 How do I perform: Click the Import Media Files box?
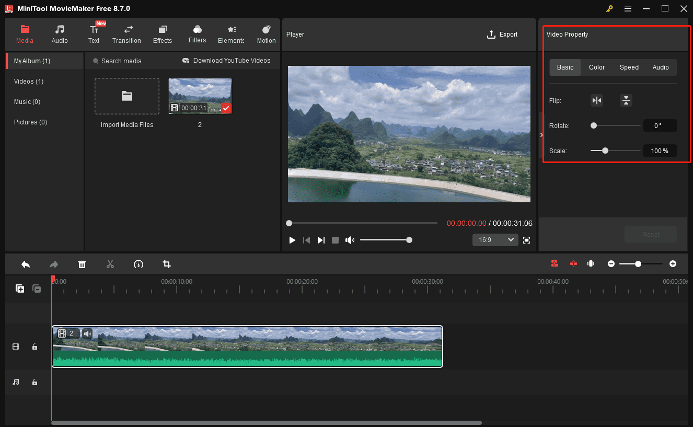tap(127, 96)
